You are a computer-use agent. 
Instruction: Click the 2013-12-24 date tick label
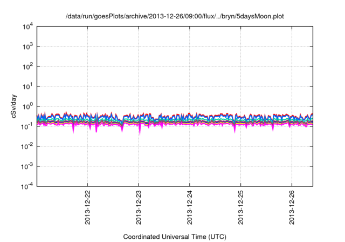point(189,207)
